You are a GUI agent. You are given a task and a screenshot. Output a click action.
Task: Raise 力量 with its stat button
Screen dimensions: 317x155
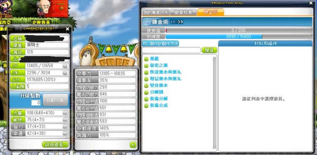tap(65, 113)
